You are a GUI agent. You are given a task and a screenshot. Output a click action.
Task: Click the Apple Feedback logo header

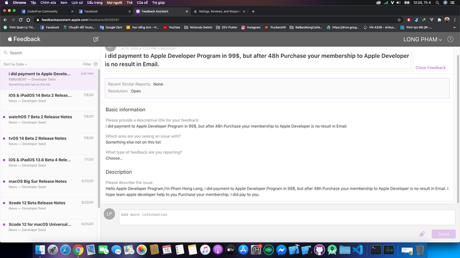(x=24, y=39)
